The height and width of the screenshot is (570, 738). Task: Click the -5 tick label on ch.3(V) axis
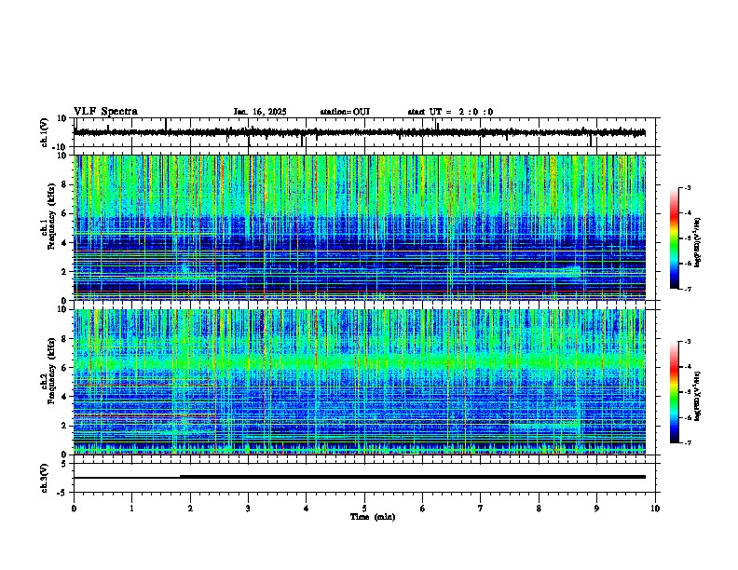[62, 493]
